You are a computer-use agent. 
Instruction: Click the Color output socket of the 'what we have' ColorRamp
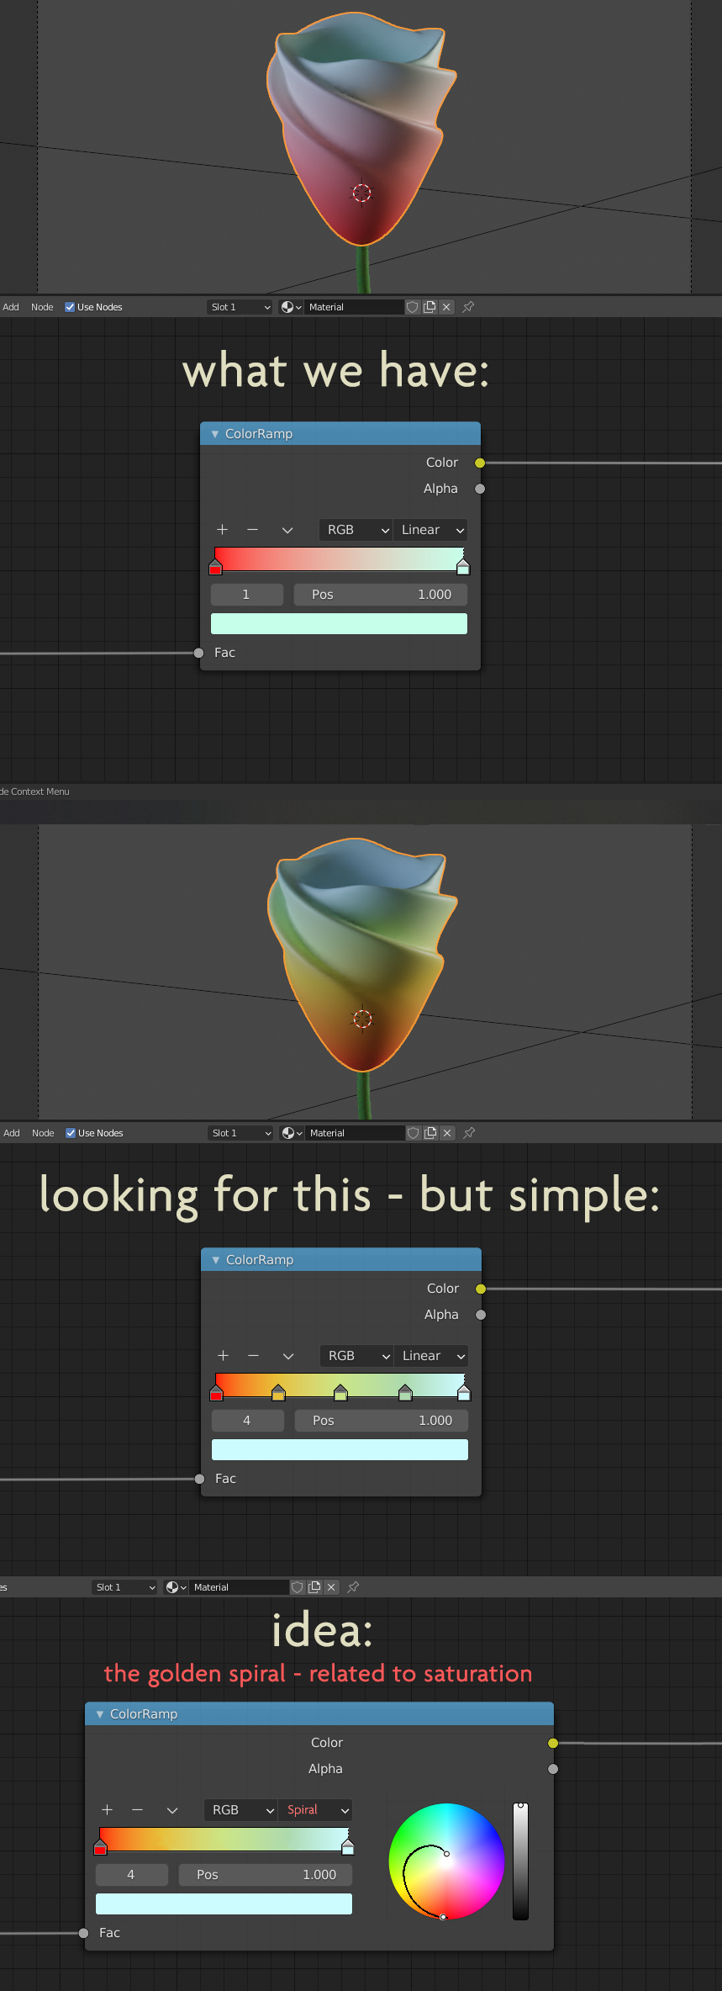480,463
